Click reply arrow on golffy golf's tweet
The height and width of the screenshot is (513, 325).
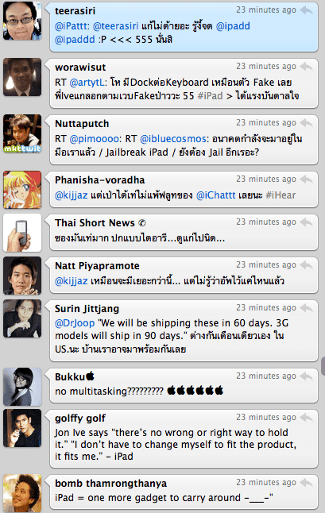(307, 418)
